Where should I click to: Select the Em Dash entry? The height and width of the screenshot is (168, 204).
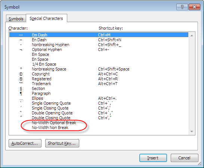click(99, 35)
